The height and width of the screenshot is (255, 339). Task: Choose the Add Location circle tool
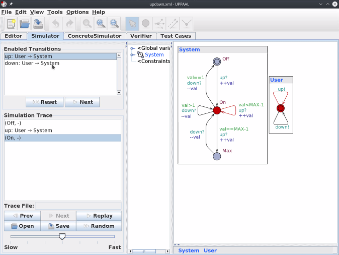point(145,23)
